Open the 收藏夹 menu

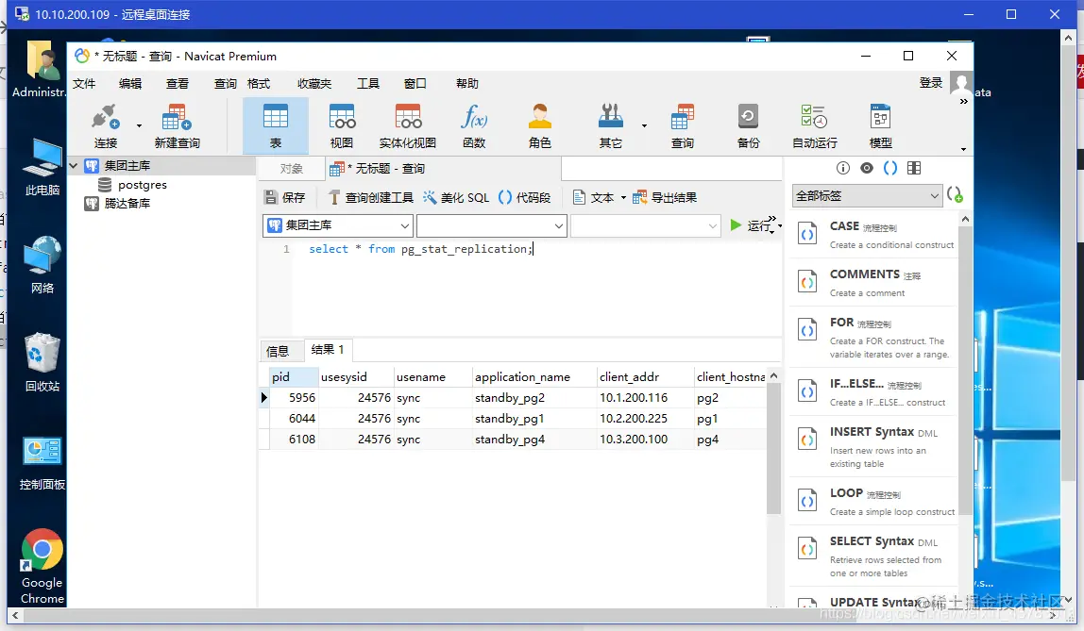(313, 84)
